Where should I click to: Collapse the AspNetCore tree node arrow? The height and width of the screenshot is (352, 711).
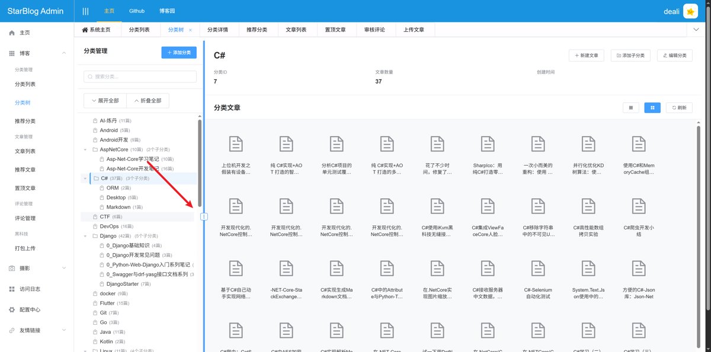coord(86,150)
